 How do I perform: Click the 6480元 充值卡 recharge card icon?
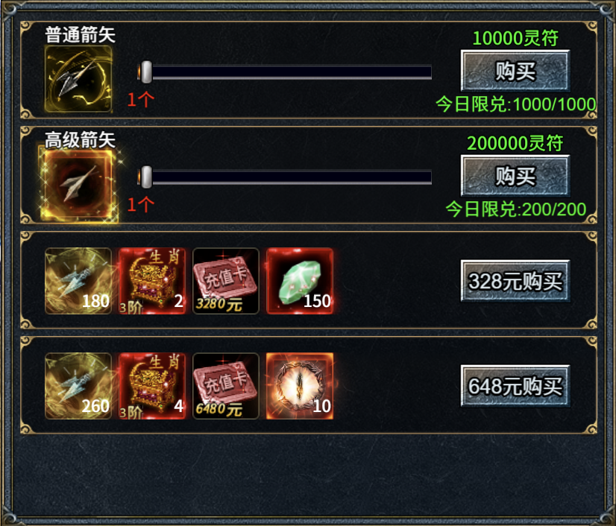[x=226, y=386]
